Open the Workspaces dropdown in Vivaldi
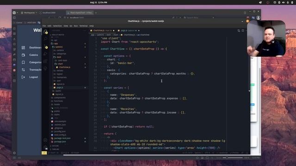 pos(29,13)
